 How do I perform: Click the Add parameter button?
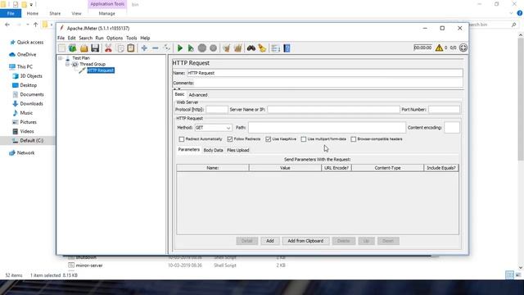(x=270, y=241)
